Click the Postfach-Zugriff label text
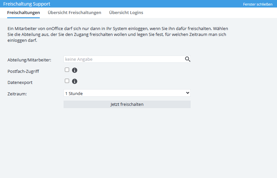Image resolution: width=277 pixels, height=178 pixels. 23,71
